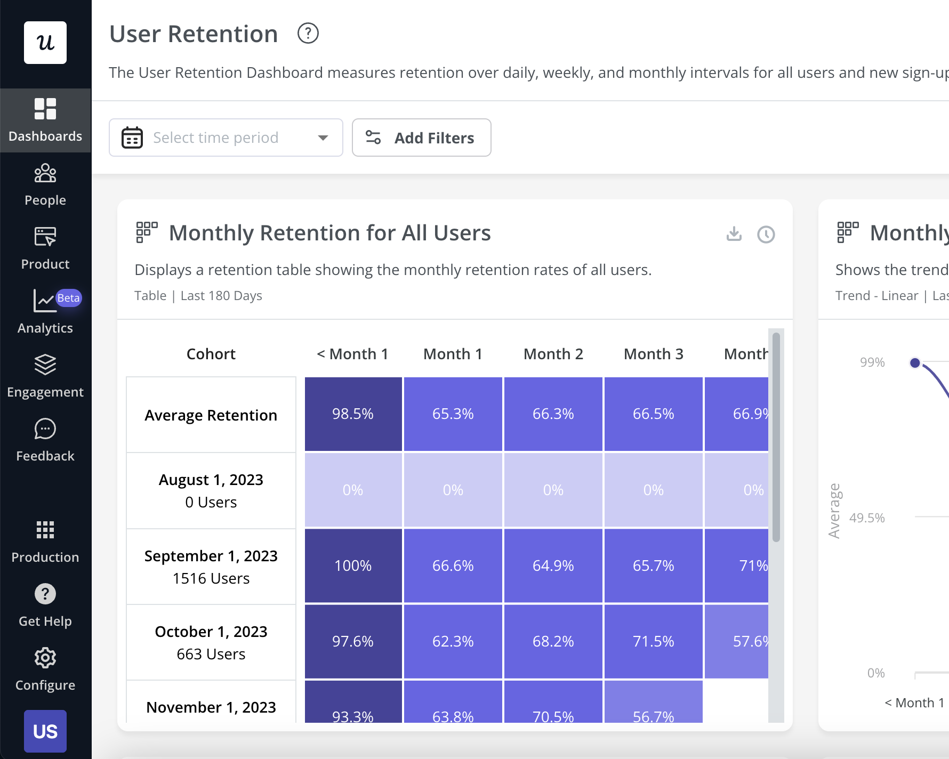Navigate to Engagement in sidebar
Viewport: 949px width, 759px height.
click(x=45, y=376)
